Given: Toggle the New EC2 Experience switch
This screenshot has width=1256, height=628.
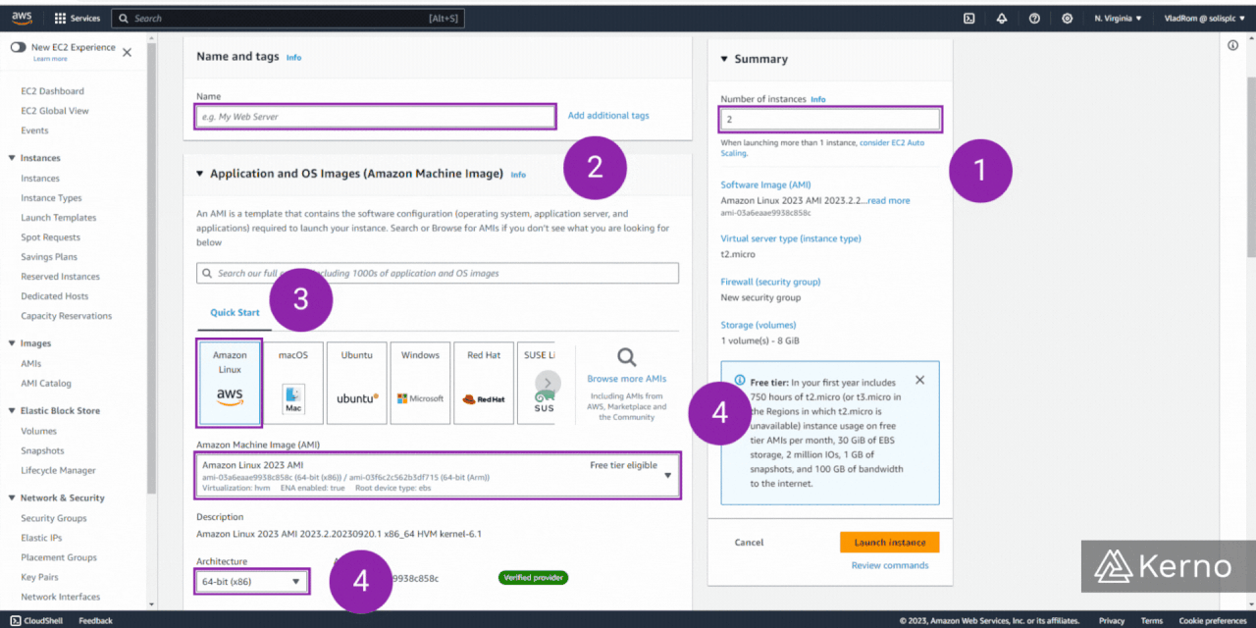Looking at the screenshot, I should click(x=18, y=47).
